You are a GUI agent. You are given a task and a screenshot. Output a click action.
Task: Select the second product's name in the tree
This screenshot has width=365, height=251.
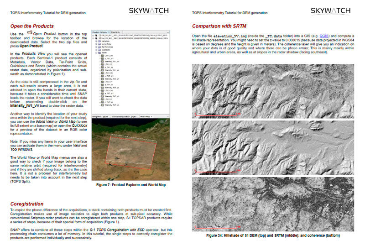click(x=134, y=38)
